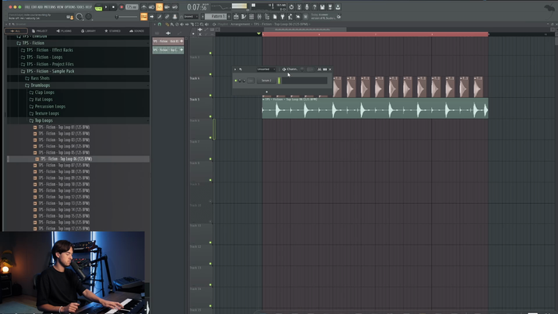558x314 pixels.
Task: Select Top Loop 06 (125 BPM) sample
Action: tap(66, 159)
